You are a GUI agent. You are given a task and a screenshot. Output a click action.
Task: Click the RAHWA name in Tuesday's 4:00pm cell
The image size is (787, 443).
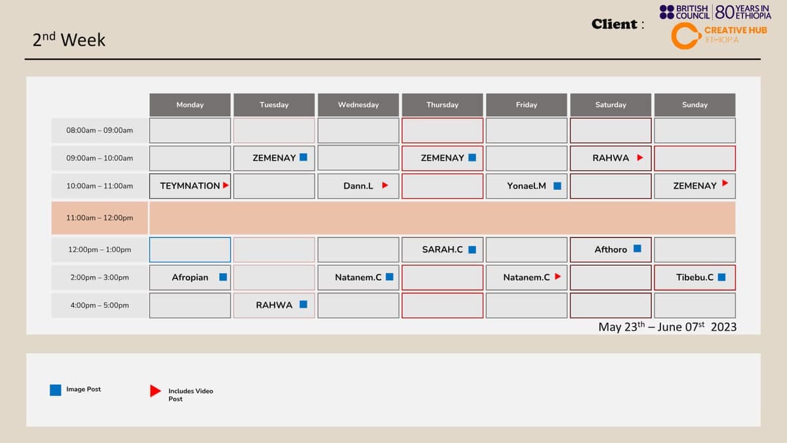(274, 305)
